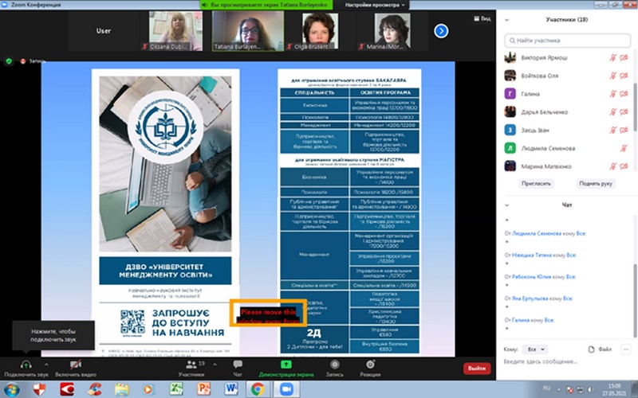Leave meeting using red Выйти button
638x398 pixels.
pos(477,368)
